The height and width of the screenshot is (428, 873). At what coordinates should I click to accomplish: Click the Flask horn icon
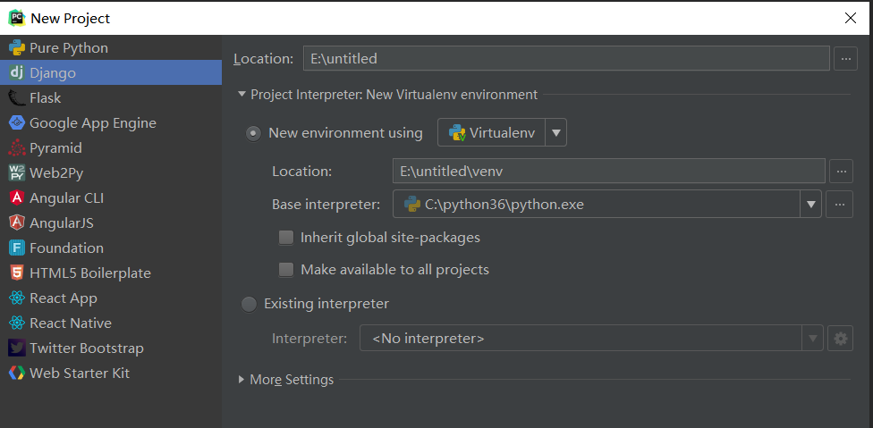coord(17,97)
